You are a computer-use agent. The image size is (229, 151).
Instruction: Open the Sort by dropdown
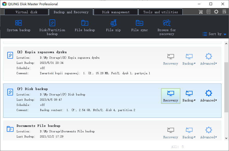click(215, 34)
